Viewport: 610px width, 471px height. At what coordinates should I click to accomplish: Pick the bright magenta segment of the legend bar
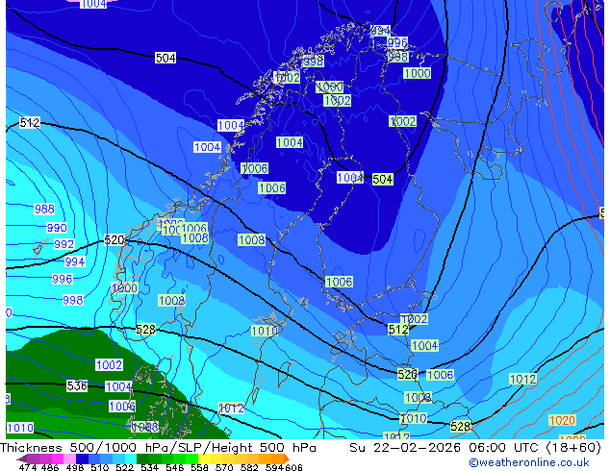pyautogui.click(x=57, y=459)
